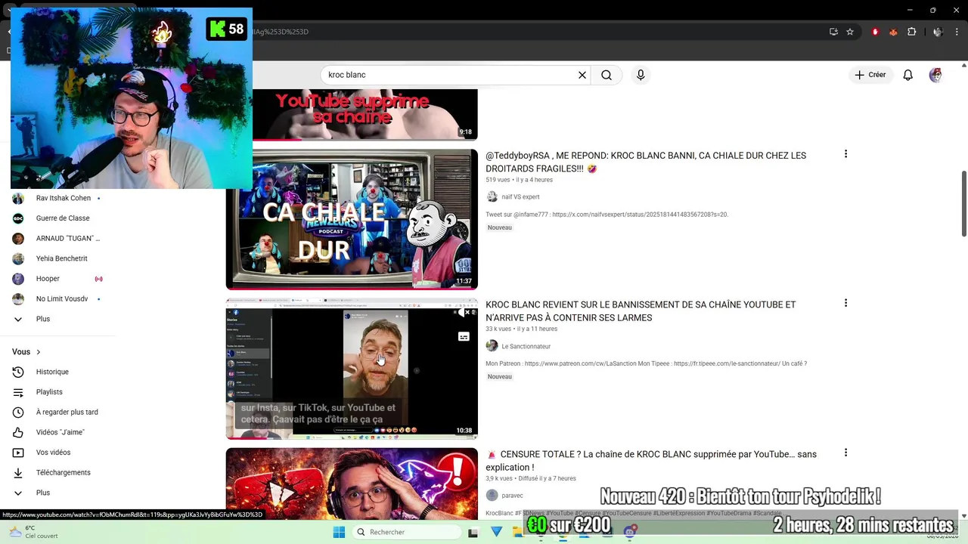
Task: Open the Task View icon on the taskbar
Action: 473,532
